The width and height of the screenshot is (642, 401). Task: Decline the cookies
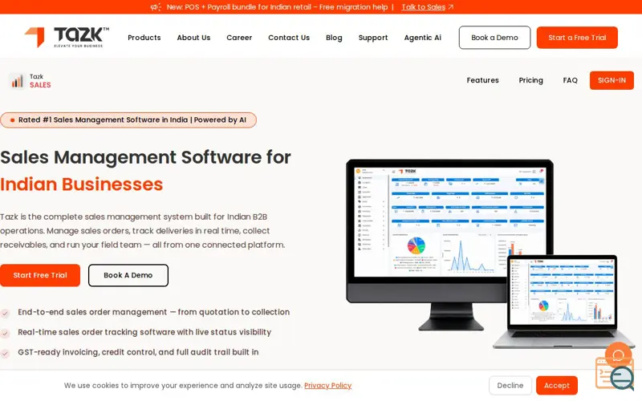(x=510, y=386)
